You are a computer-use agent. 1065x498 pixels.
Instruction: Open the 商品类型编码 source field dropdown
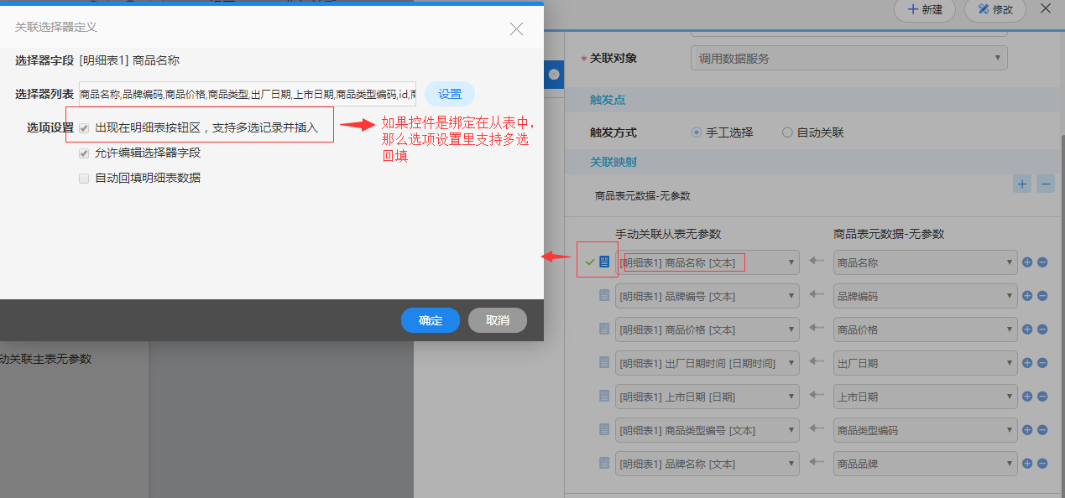[925, 430]
